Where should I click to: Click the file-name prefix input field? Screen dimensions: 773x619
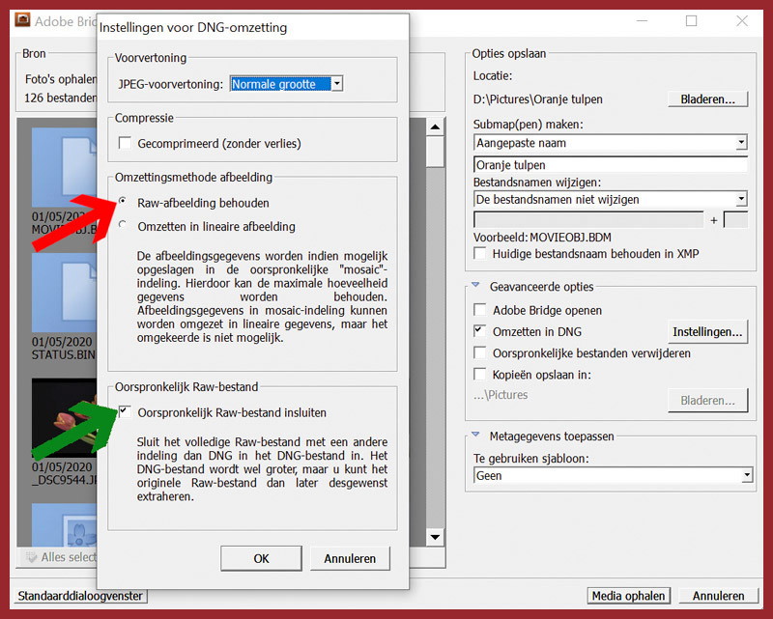pos(588,220)
